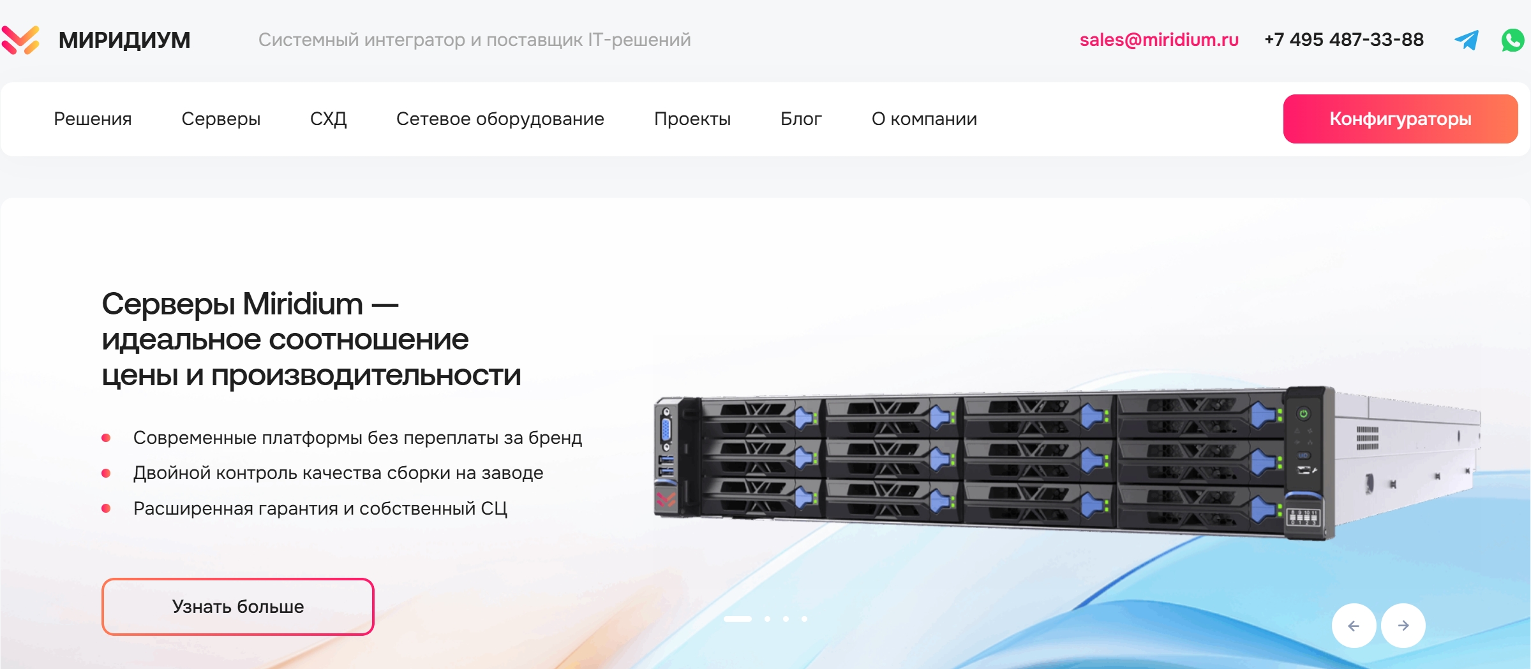Jump to second carousel slide dot

[767, 619]
